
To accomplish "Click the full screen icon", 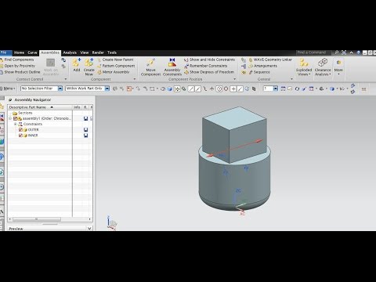I will tap(344, 52).
